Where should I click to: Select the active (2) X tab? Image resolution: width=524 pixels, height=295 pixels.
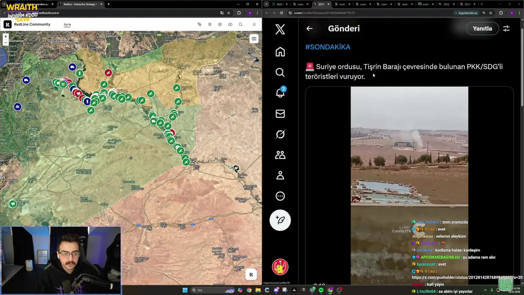(322, 4)
